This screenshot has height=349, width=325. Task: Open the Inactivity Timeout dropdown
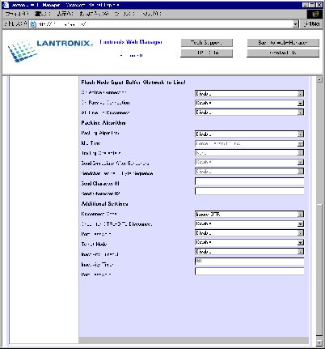[249, 252]
